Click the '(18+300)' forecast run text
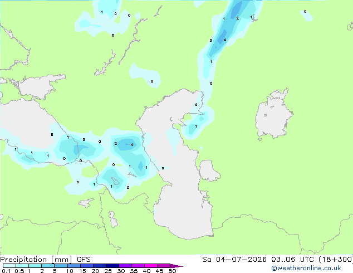 point(336,260)
